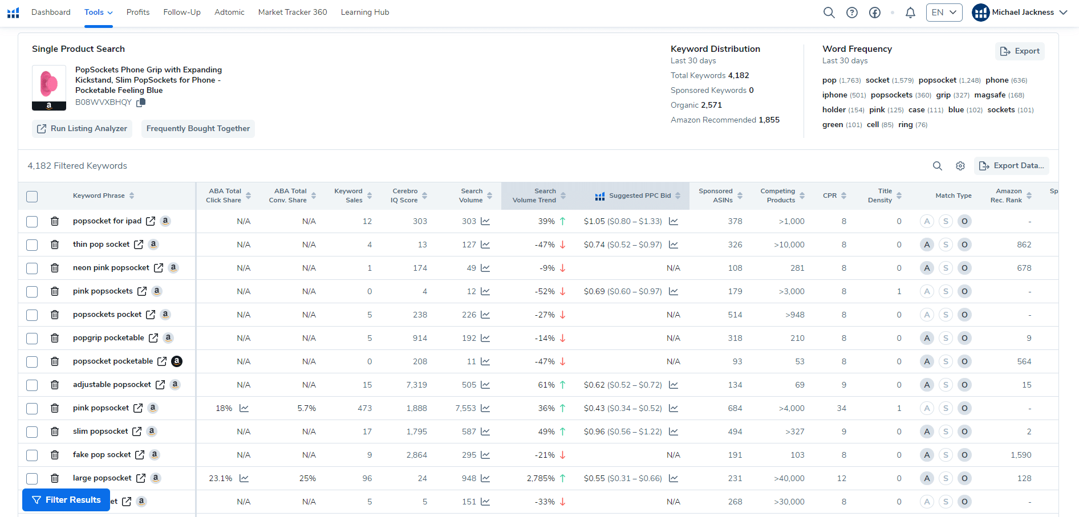Toggle organic match 'O' for 'popsocket for ipad'
The height and width of the screenshot is (517, 1079).
[964, 221]
